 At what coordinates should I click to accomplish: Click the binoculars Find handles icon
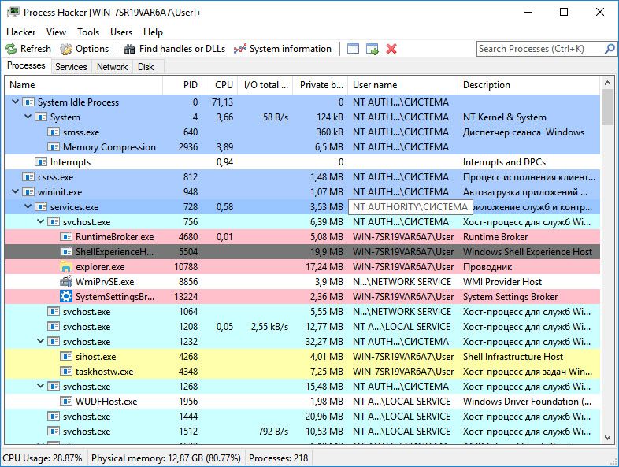(129, 49)
